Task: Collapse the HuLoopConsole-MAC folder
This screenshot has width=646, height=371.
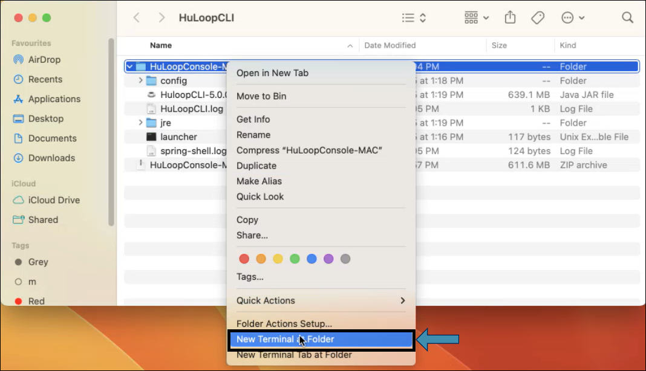Action: click(129, 67)
